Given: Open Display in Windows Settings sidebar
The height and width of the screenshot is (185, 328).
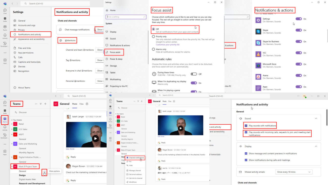Looking at the screenshot, I should (x=113, y=32).
